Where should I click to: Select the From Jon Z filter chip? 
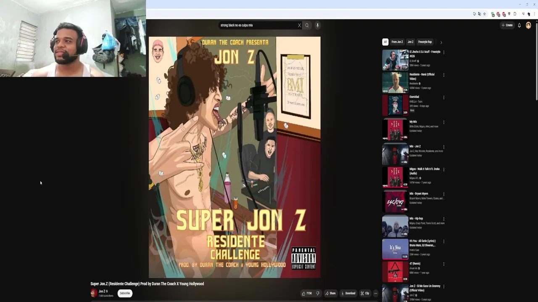coord(397,42)
